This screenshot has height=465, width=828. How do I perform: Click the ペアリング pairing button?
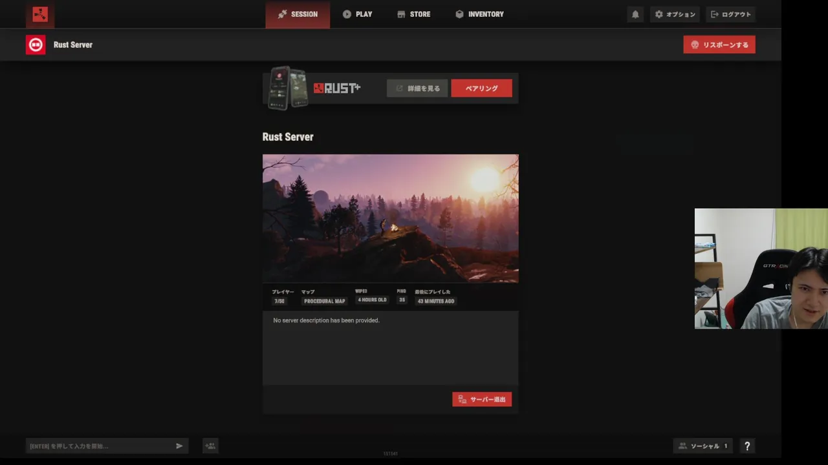(x=481, y=88)
